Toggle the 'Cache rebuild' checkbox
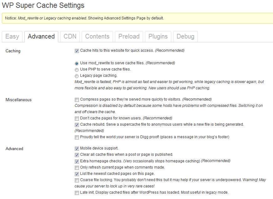The image size is (273, 199). click(77, 125)
